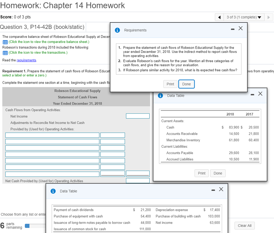Click Done in Requirements dialog

point(187,84)
